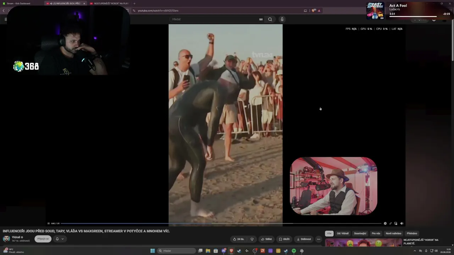Exit fullscreen using player size icon
The image size is (454, 255).
coord(391,223)
